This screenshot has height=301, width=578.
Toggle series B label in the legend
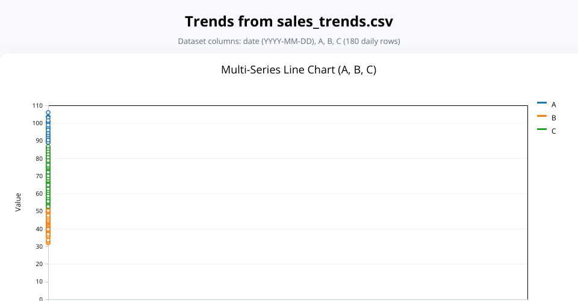click(x=553, y=117)
